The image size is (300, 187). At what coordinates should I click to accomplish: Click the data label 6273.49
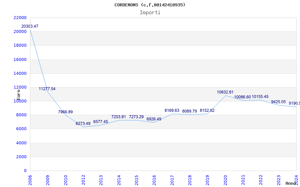pos(83,124)
